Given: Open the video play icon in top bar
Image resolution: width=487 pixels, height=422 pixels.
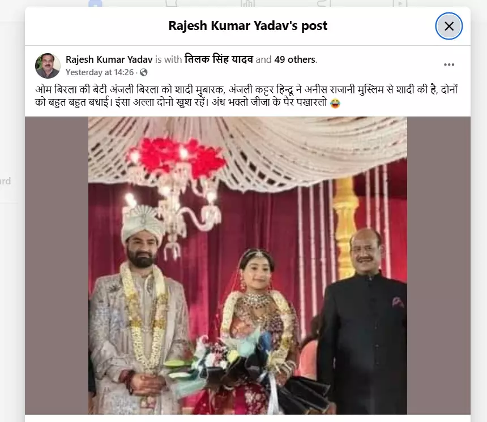Looking at the screenshot, I should point(400,3).
